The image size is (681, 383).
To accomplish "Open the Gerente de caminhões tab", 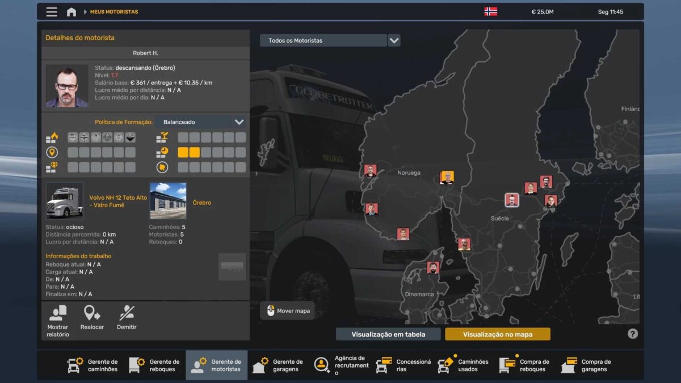I will tap(93, 365).
